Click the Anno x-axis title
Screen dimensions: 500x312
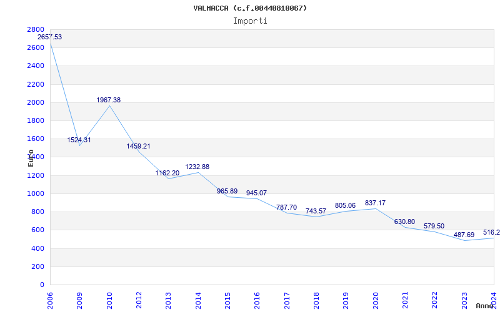tap(486, 306)
